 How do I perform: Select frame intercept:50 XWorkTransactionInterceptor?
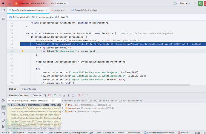(x=34, y=124)
